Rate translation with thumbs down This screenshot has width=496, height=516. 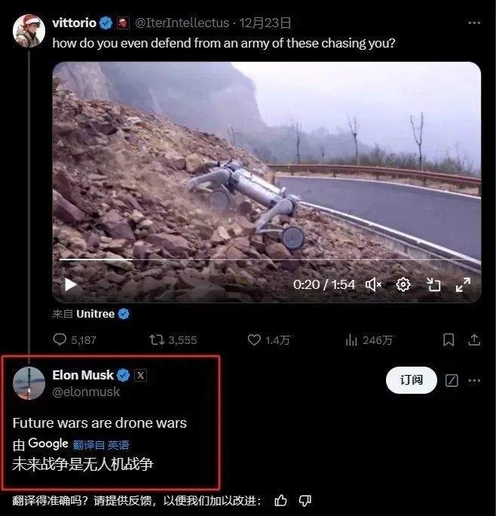305,500
